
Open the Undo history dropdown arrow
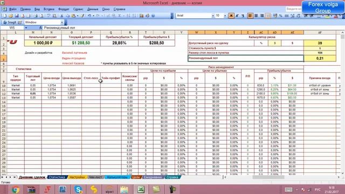click(x=93, y=16)
